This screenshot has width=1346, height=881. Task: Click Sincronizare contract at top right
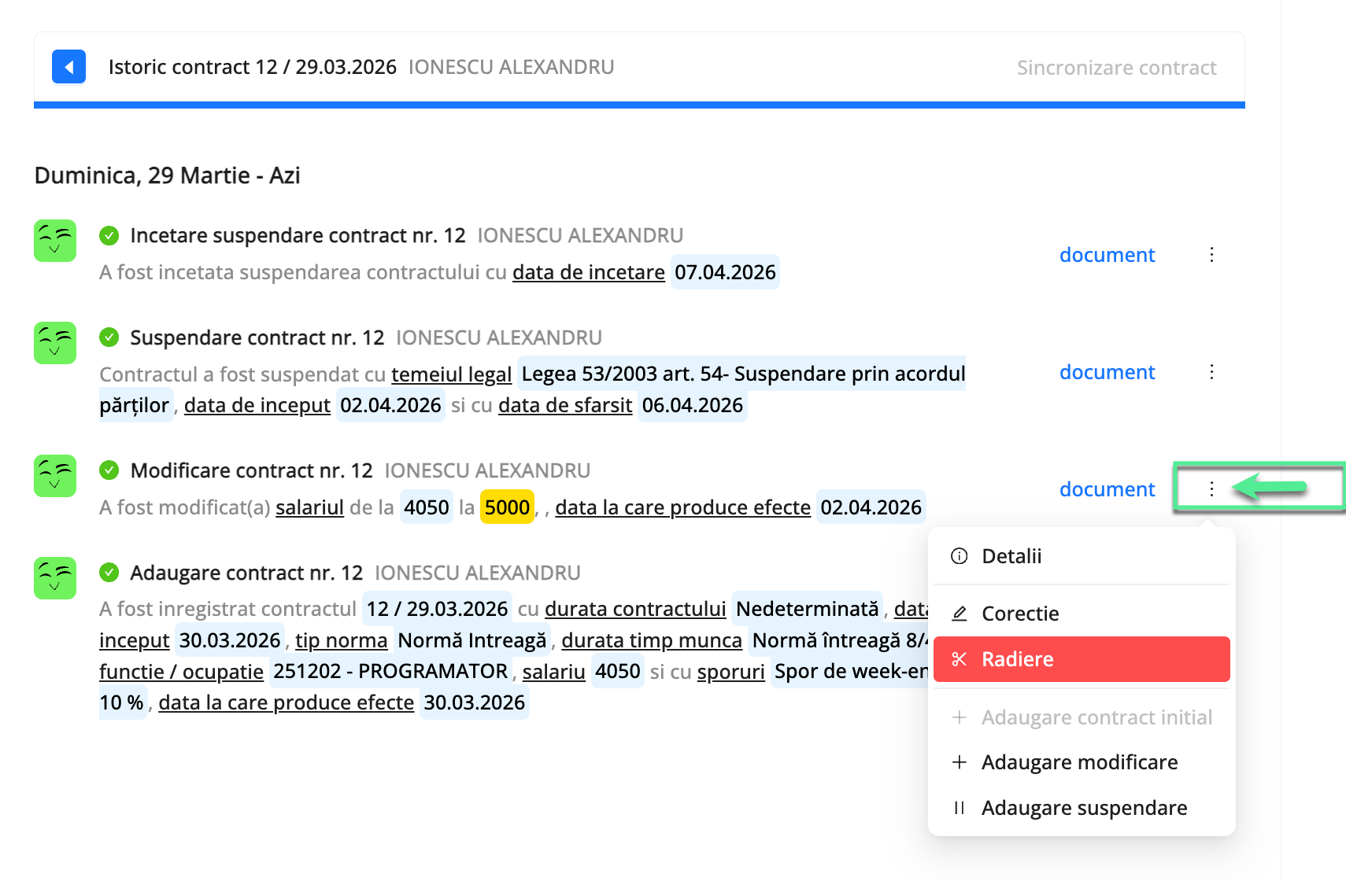tap(1117, 67)
